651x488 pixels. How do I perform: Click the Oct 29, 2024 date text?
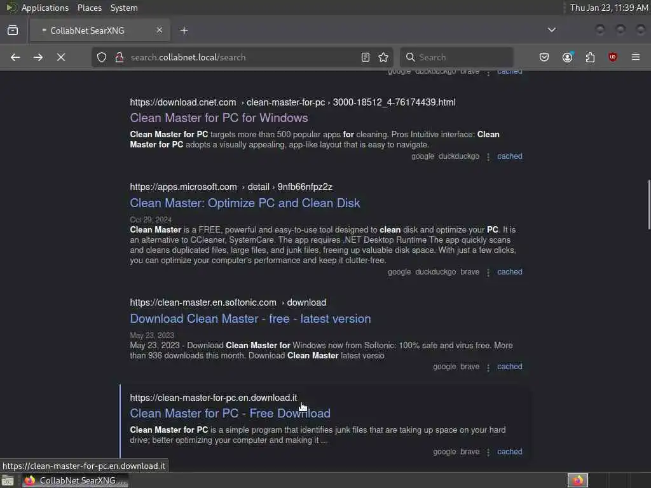tap(151, 219)
